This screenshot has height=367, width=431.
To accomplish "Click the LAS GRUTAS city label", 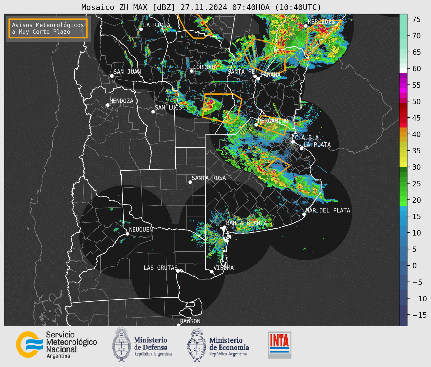I will pos(160,268).
